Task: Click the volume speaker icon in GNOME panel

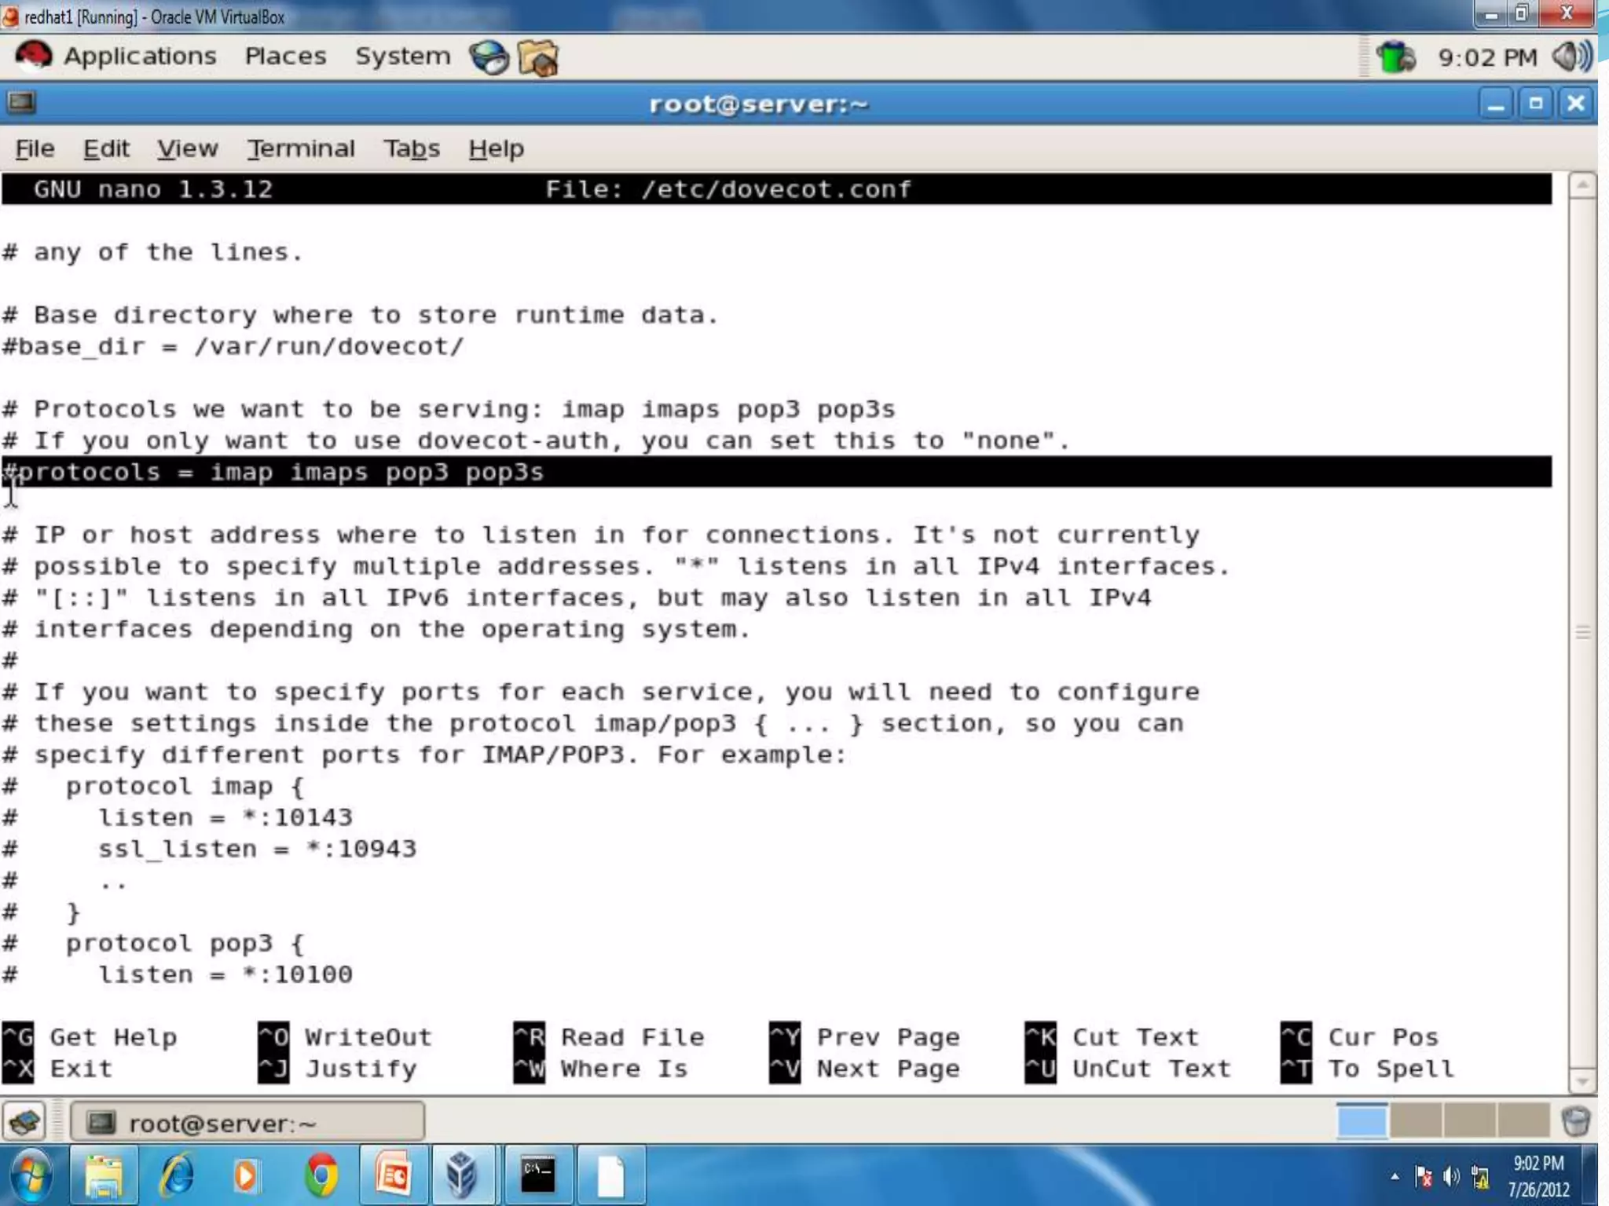Action: tap(1571, 57)
